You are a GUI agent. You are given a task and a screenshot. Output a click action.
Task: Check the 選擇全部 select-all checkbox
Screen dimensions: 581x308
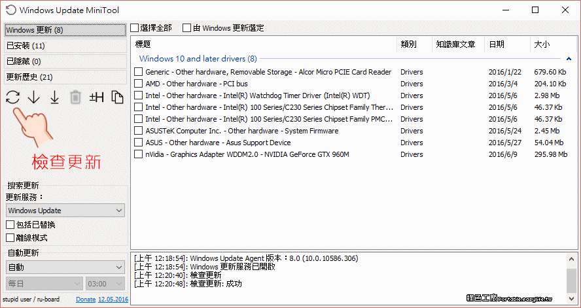[x=135, y=28]
